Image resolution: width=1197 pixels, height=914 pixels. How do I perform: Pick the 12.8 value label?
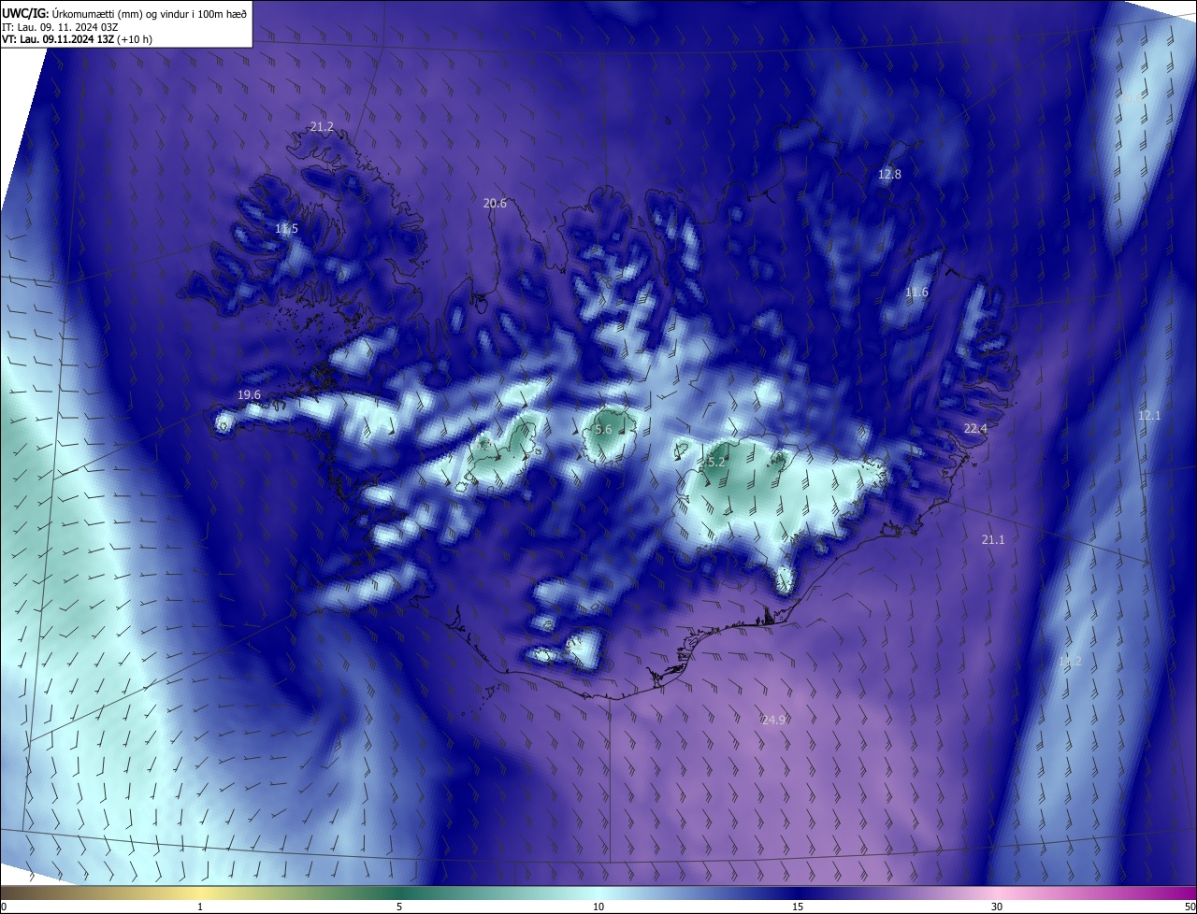coord(889,174)
